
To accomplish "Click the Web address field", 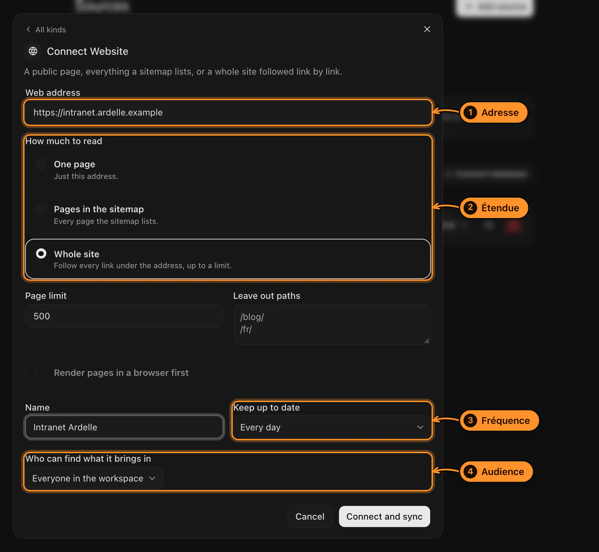I will pyautogui.click(x=228, y=112).
